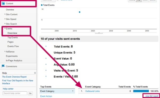This screenshot has width=160, height=98.
Task: Select Site Search in sidebar
Action: point(11,24)
